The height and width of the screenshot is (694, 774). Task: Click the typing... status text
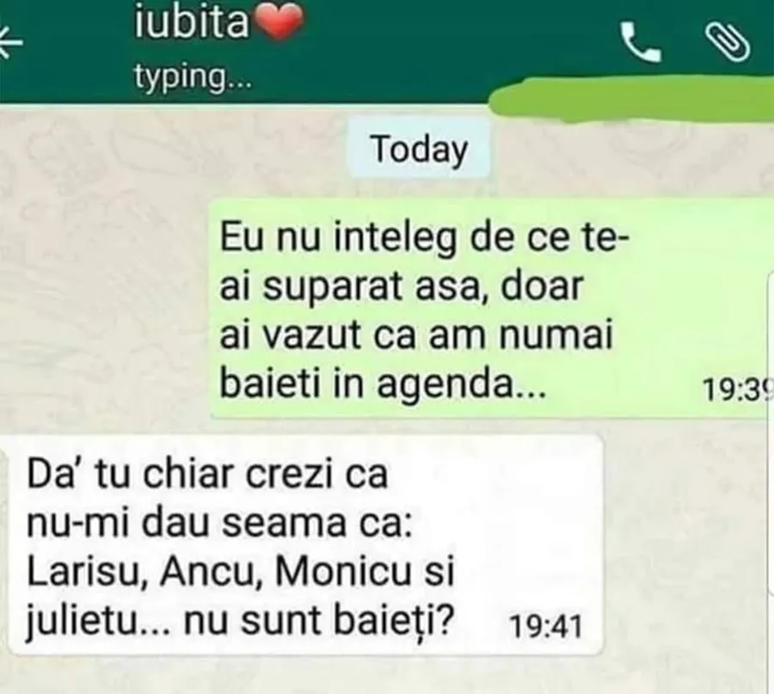[193, 78]
